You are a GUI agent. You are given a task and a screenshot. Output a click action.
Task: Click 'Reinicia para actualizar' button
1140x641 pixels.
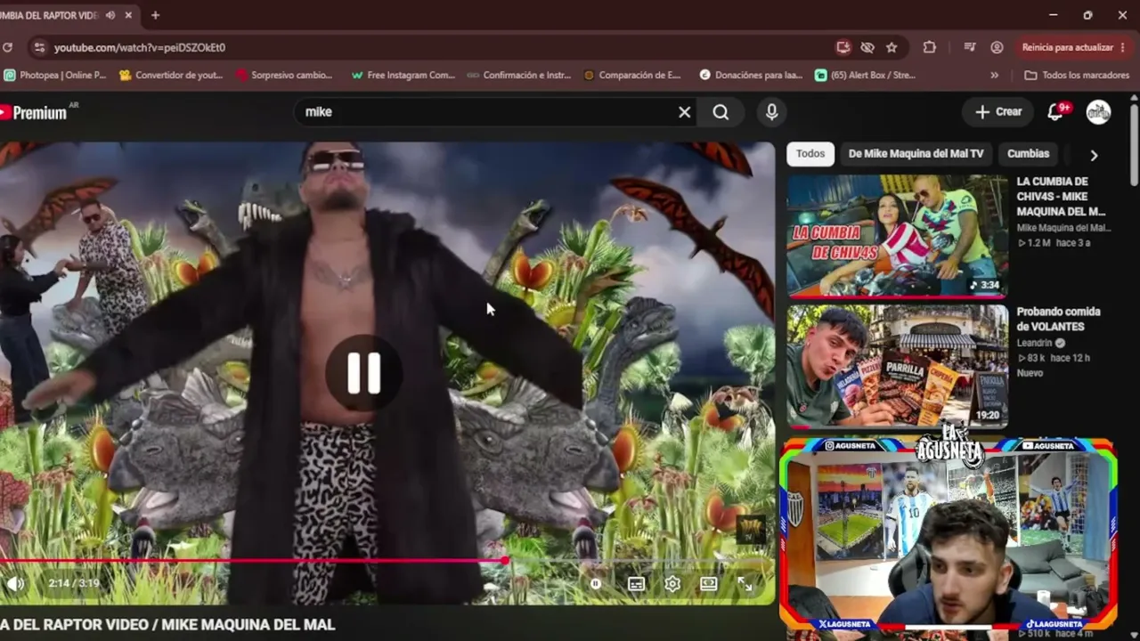click(1074, 47)
